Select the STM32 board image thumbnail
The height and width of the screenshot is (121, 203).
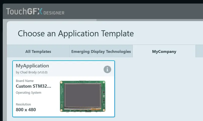pyautogui.click(x=83, y=96)
